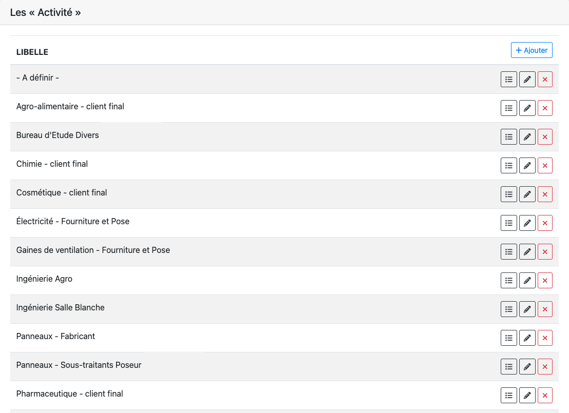This screenshot has width=569, height=413.
Task: Click the Ajouter button
Action: click(532, 50)
